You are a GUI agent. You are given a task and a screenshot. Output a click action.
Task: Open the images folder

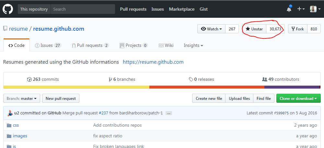tap(20, 136)
